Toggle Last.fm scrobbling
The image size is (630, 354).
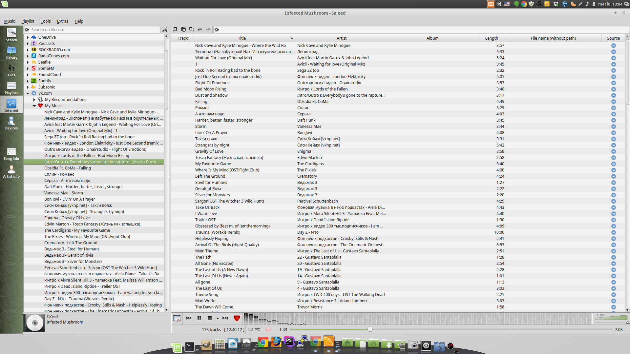click(x=268, y=329)
